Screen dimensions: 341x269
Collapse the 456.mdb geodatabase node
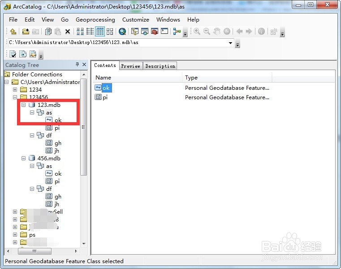coord(23,158)
